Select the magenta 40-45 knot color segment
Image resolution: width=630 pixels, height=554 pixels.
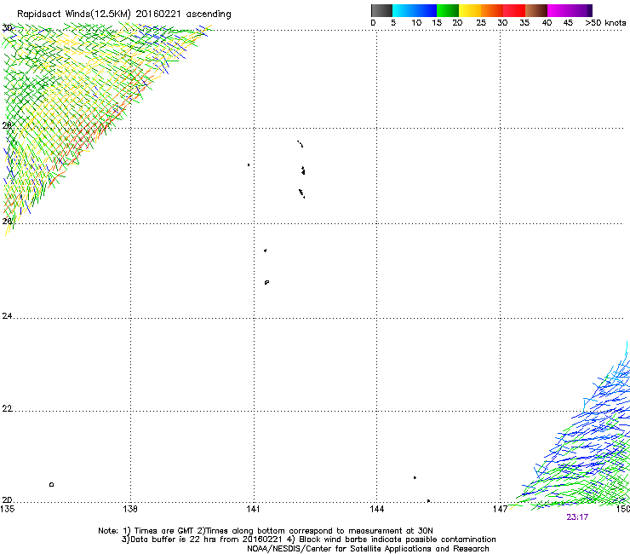(558, 10)
